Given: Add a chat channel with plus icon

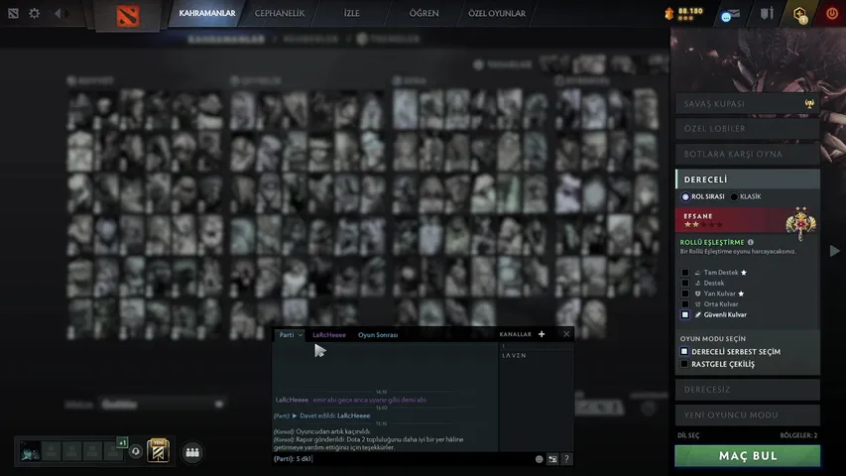Looking at the screenshot, I should coord(542,334).
